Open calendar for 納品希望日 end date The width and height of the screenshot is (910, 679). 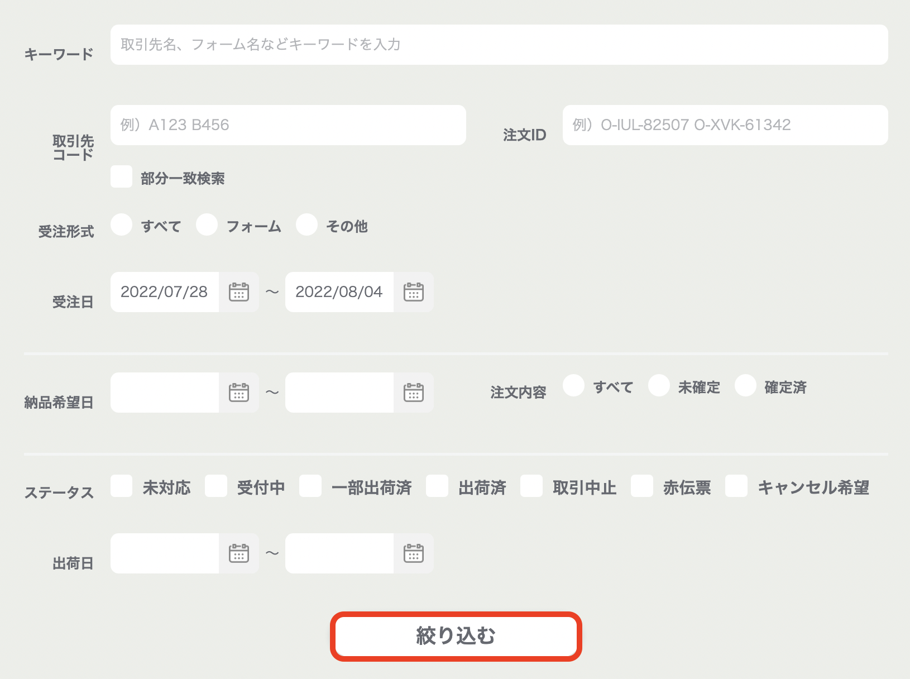[414, 393]
